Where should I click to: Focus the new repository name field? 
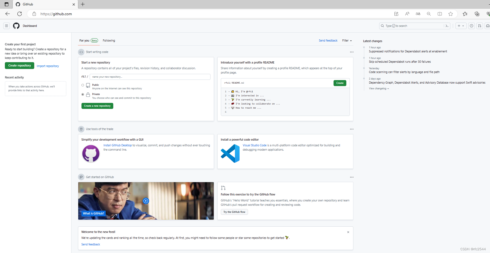(x=150, y=77)
